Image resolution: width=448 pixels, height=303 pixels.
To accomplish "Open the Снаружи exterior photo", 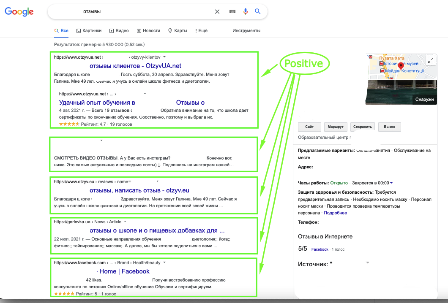I will (x=401, y=92).
